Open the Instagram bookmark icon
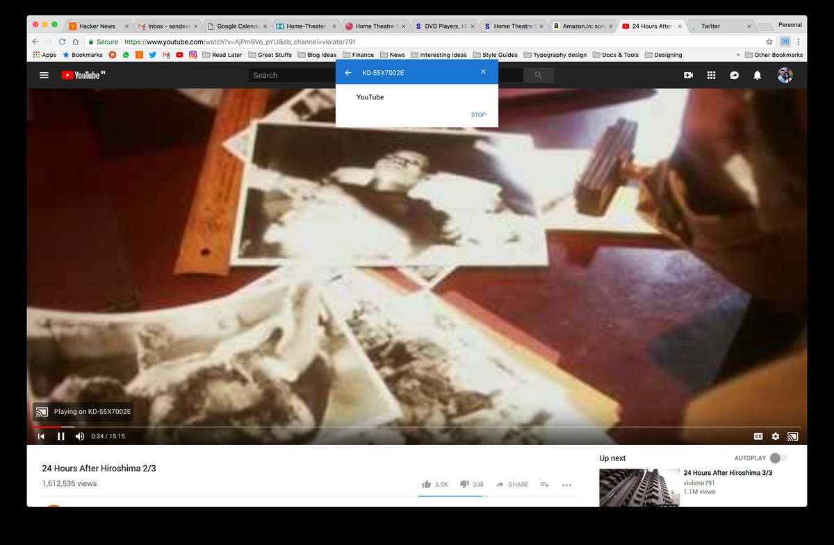This screenshot has height=545, width=834. pos(193,55)
